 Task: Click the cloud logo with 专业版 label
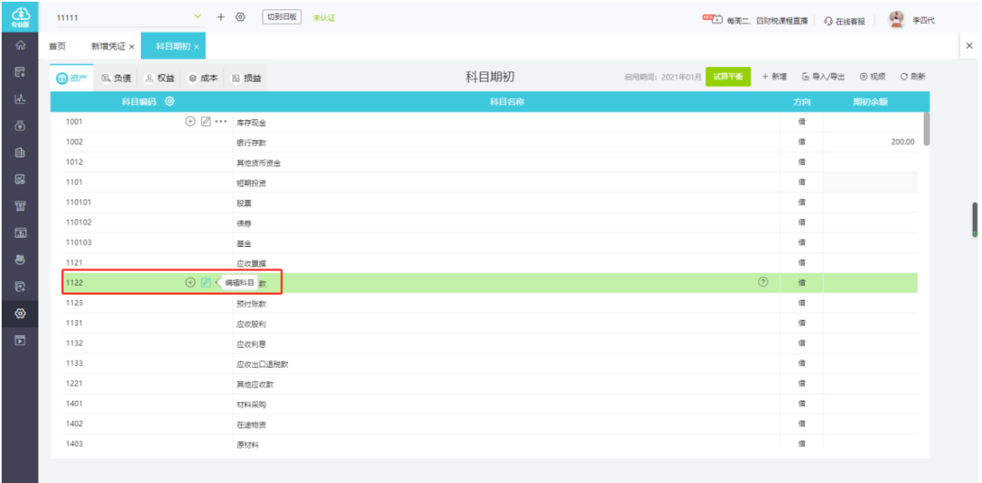click(20, 17)
